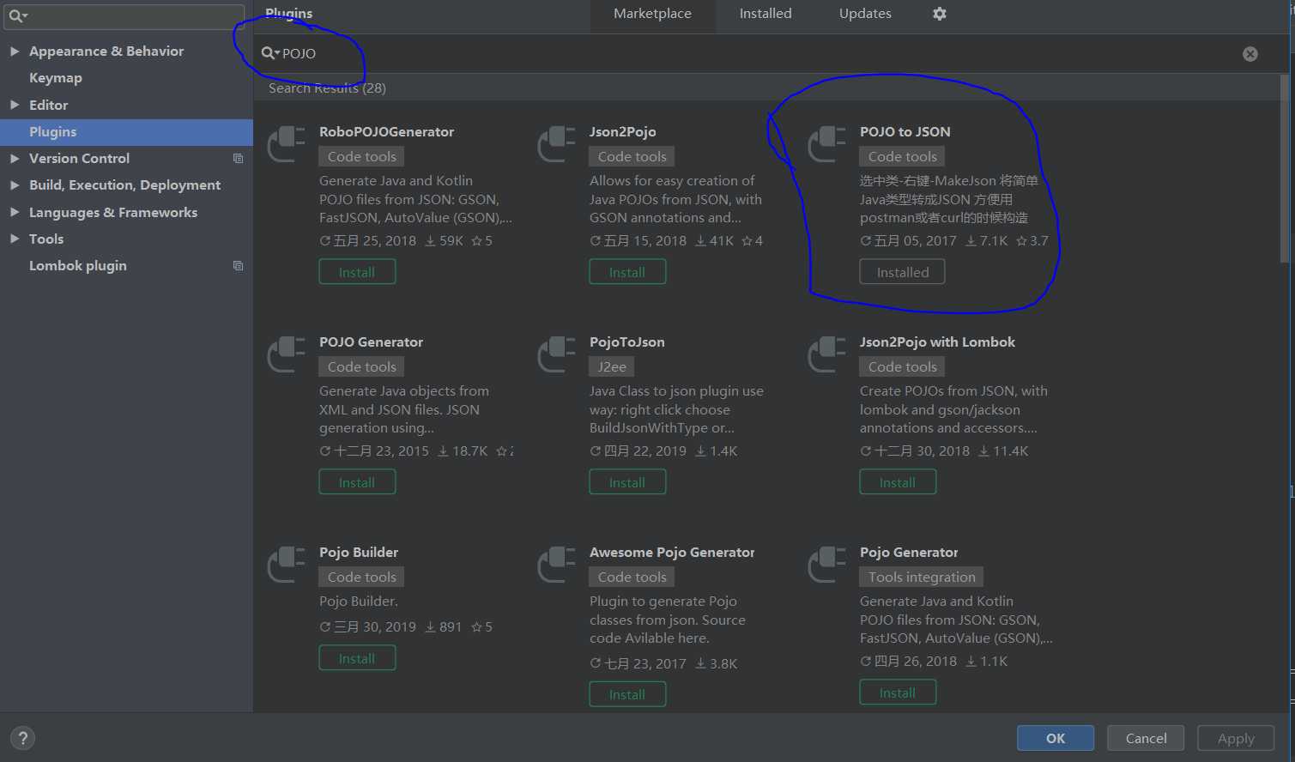The image size is (1295, 762).
Task: Open the help question mark button
Action: tap(23, 738)
